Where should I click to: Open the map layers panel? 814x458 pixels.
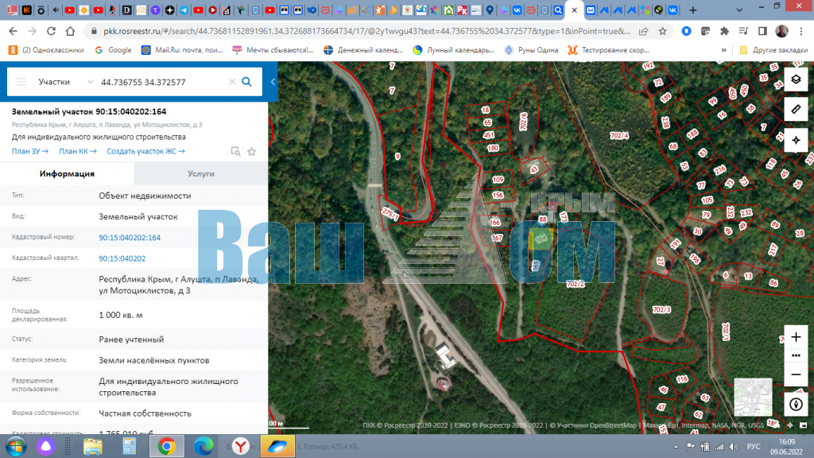pos(795,80)
